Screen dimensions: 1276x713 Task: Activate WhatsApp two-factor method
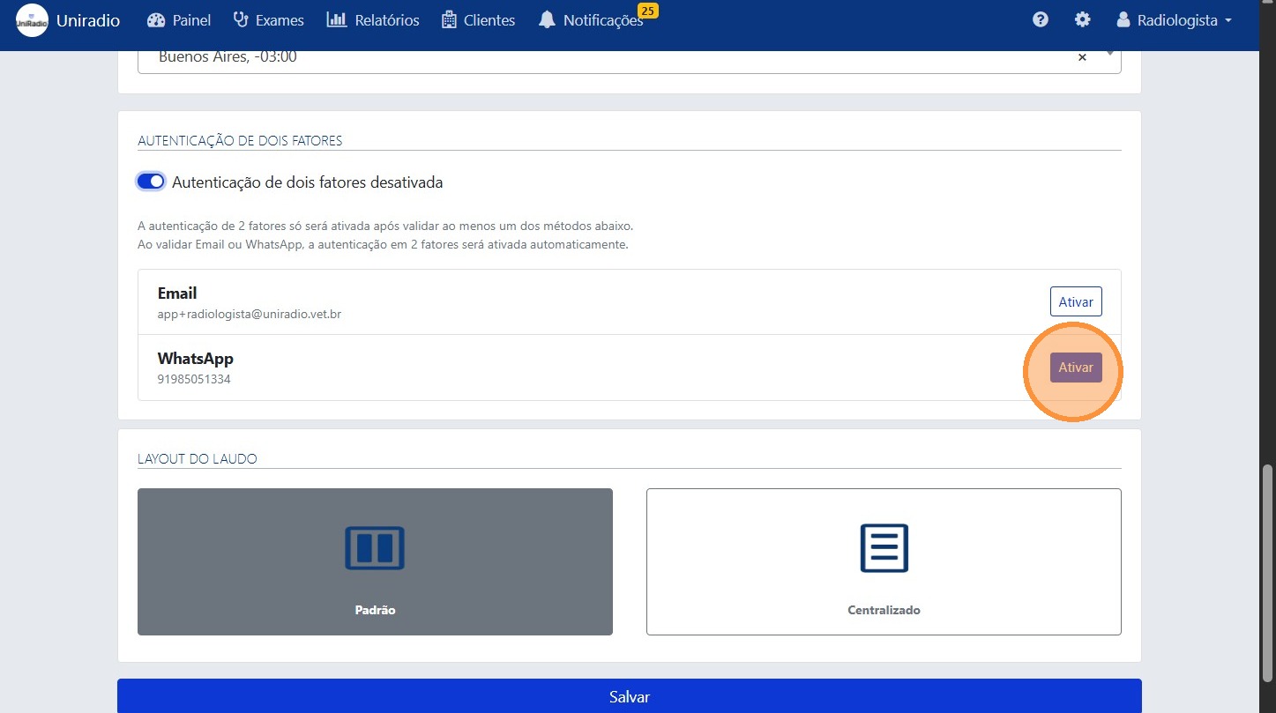pos(1075,368)
